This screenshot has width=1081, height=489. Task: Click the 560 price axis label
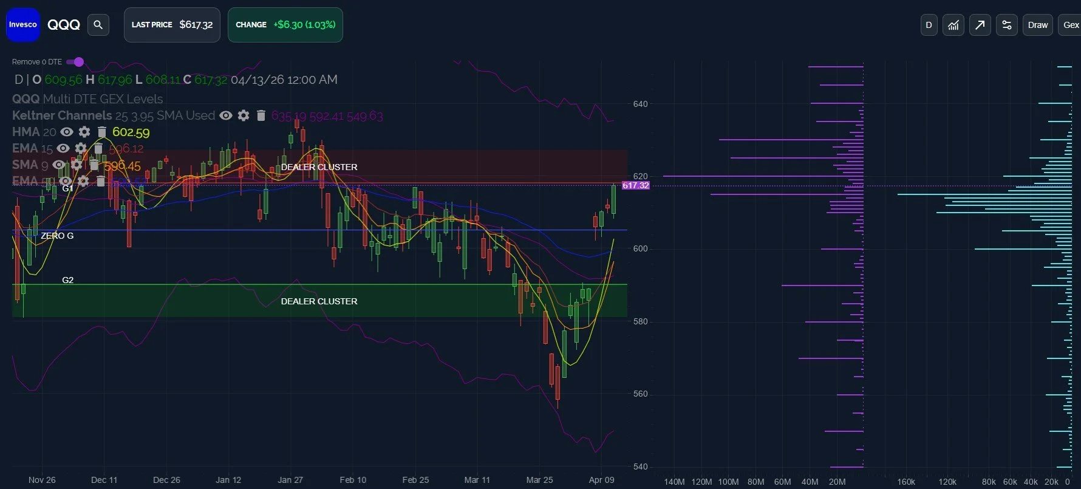click(x=640, y=394)
